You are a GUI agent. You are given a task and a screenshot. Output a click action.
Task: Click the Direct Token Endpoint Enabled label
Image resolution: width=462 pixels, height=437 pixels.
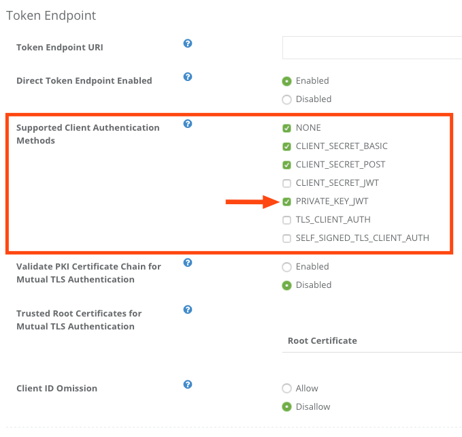(84, 81)
